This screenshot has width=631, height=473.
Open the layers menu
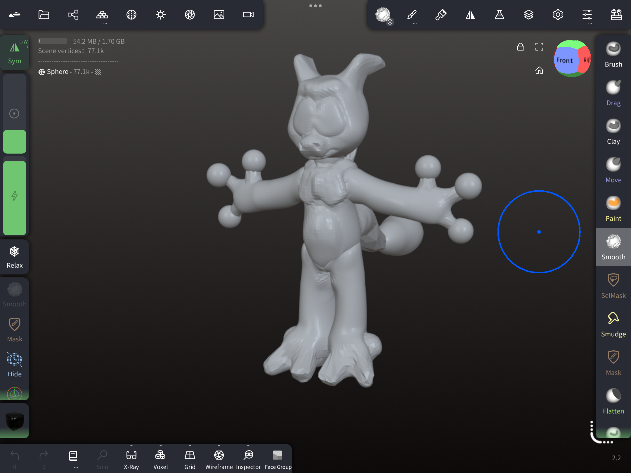pyautogui.click(x=528, y=15)
